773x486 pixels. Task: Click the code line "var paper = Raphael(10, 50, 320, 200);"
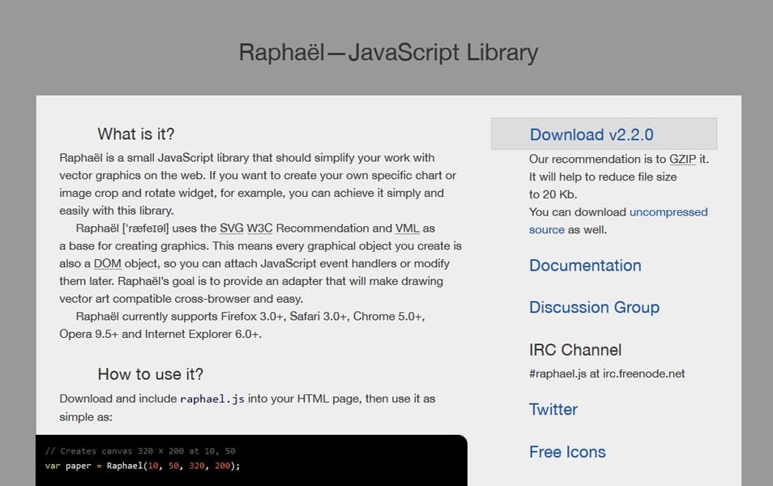click(x=143, y=466)
